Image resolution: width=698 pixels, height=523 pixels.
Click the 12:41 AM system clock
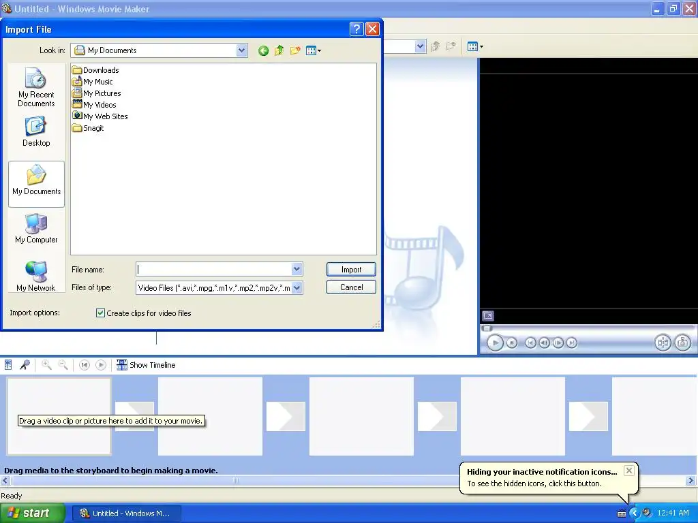[673, 513]
